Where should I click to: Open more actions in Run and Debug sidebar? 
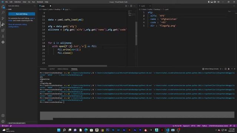pyautogui.click(x=34, y=6)
